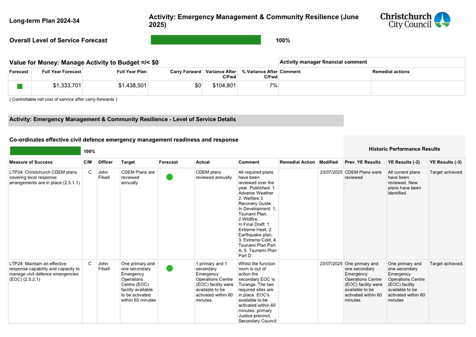
Task: Expand the Historic Performance Results section
Action: (x=404, y=148)
